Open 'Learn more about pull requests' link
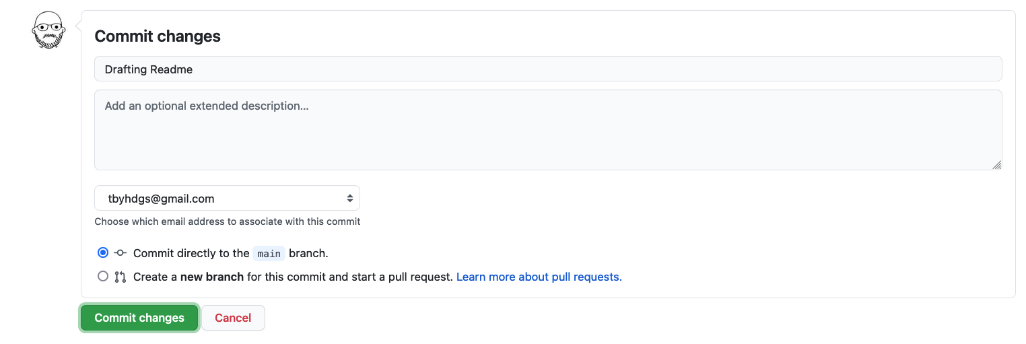This screenshot has width=1026, height=344. [539, 277]
